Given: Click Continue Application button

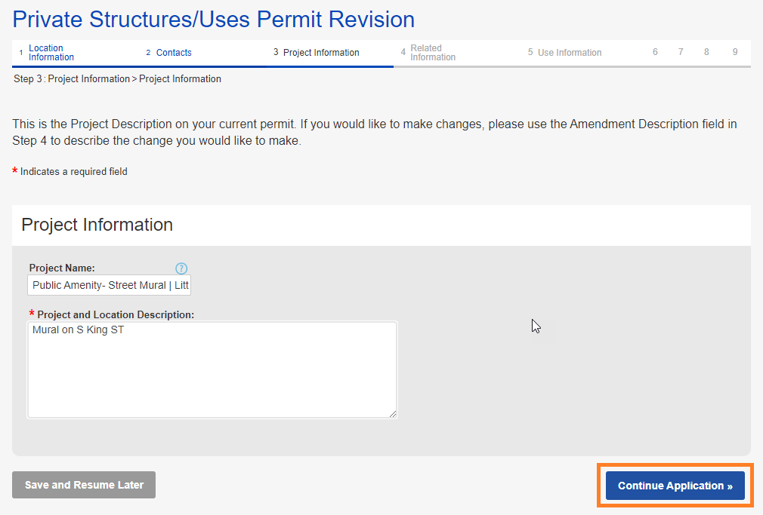Looking at the screenshot, I should [675, 486].
